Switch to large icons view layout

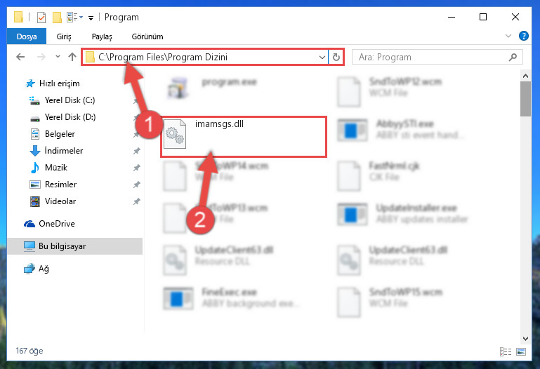521,351
